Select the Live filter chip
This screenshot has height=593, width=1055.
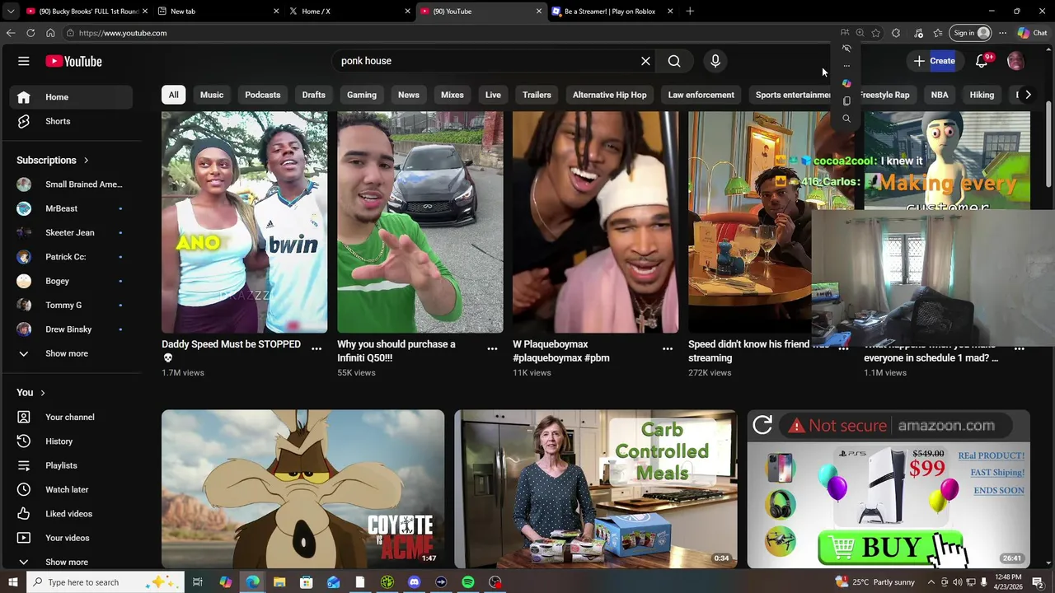(x=493, y=95)
